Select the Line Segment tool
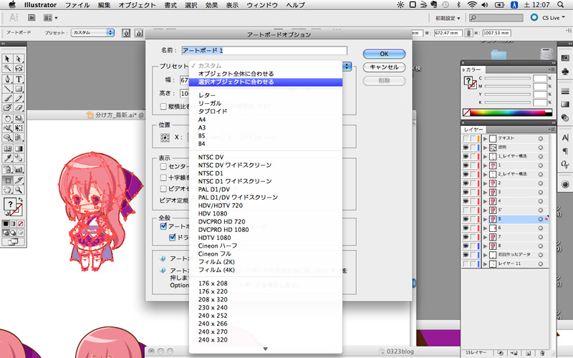The width and height of the screenshot is (573, 358). tap(7, 88)
